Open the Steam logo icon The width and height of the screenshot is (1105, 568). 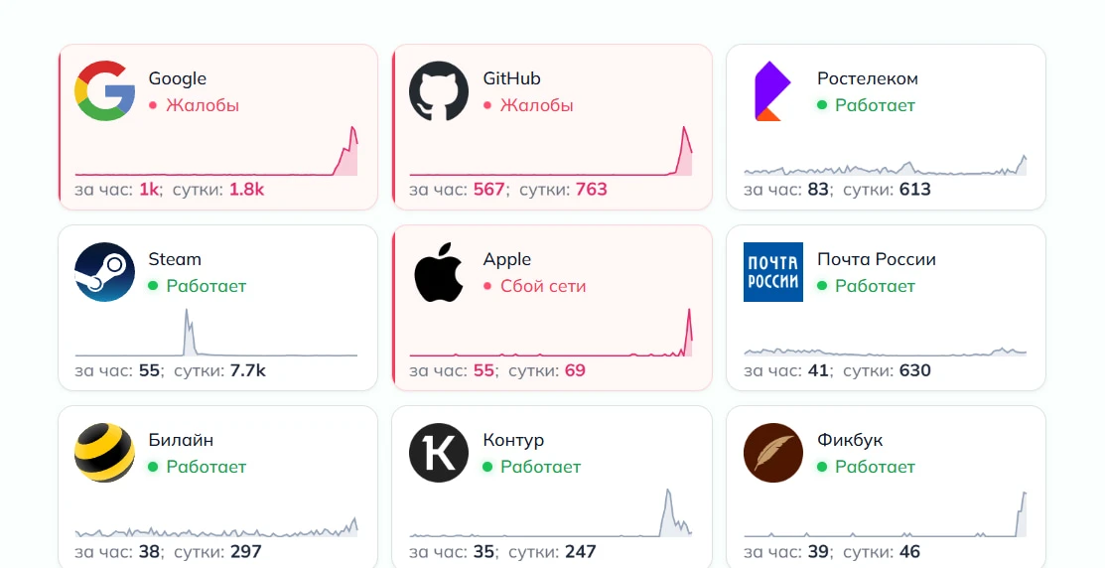tap(104, 272)
